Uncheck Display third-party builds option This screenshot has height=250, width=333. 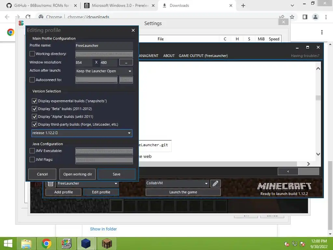point(34,124)
